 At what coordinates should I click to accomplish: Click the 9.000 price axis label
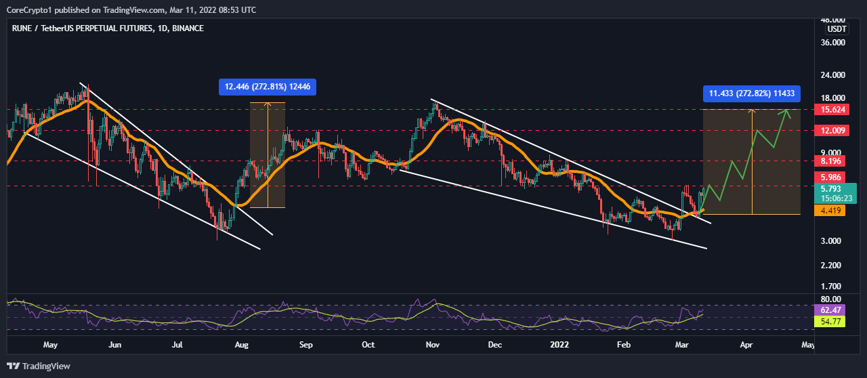(x=832, y=153)
